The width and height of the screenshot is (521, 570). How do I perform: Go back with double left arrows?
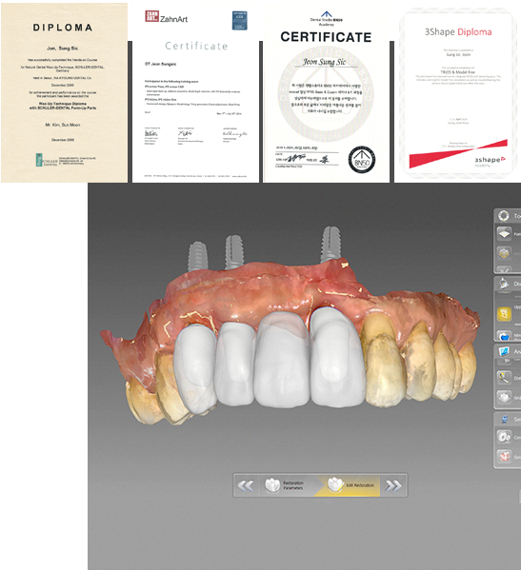246,485
